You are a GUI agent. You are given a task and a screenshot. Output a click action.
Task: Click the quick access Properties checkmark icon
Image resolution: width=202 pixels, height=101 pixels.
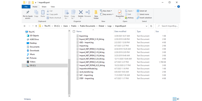click(x=29, y=2)
